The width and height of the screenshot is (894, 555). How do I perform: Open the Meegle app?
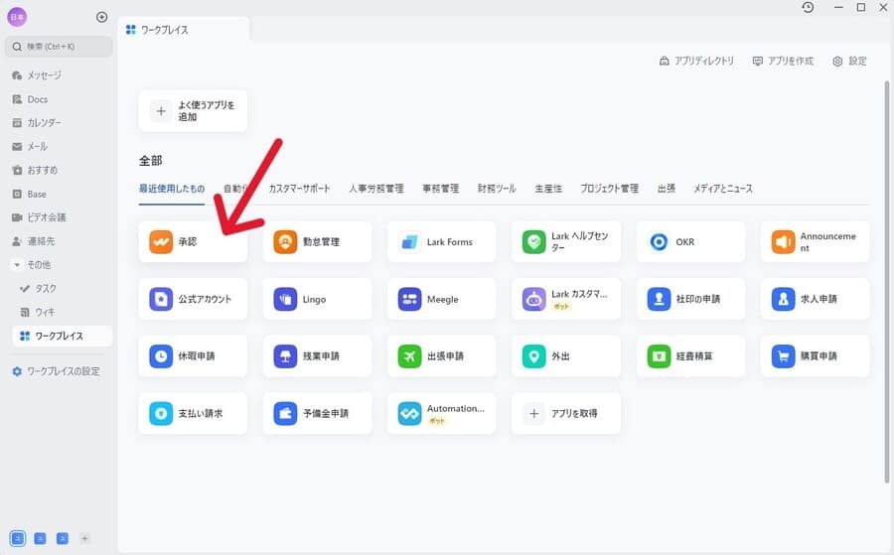tap(441, 299)
